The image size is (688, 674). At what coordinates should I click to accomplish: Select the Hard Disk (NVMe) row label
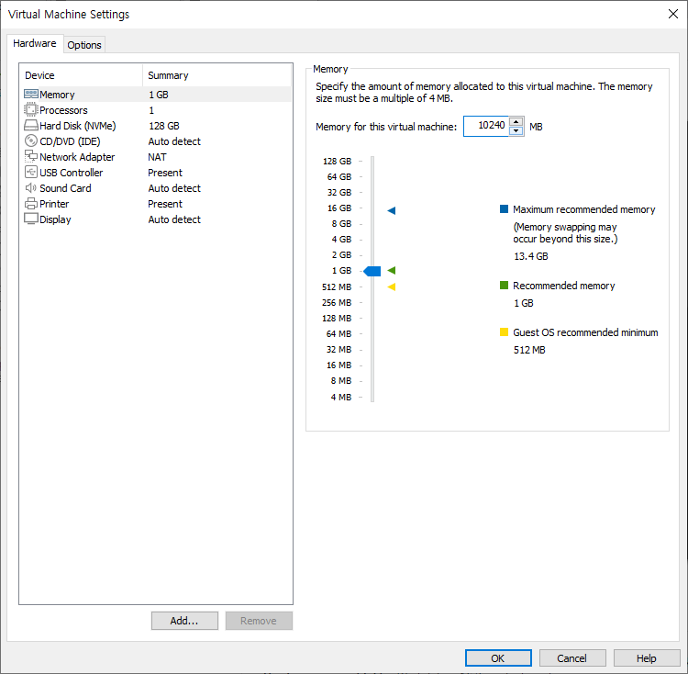(78, 126)
